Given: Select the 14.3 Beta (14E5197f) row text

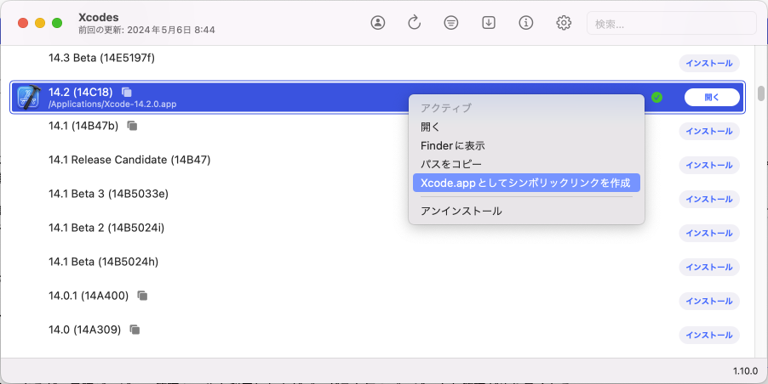Looking at the screenshot, I should point(101,58).
